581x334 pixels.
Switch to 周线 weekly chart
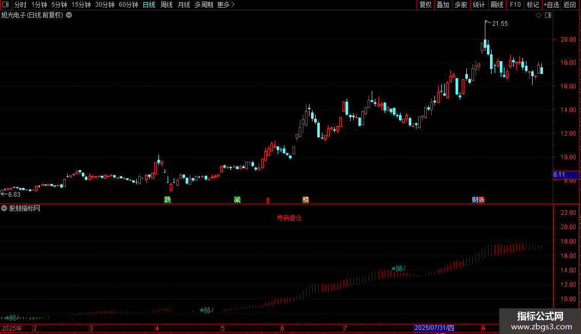point(167,5)
